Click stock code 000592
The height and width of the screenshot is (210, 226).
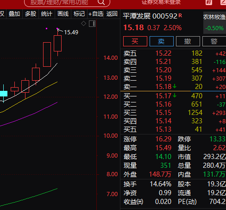(x=165, y=16)
